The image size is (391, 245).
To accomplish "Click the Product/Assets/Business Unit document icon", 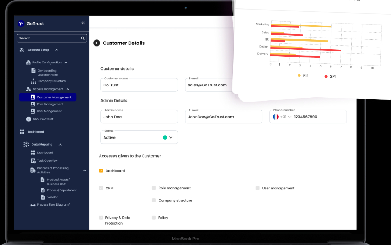I will tap(42, 180).
